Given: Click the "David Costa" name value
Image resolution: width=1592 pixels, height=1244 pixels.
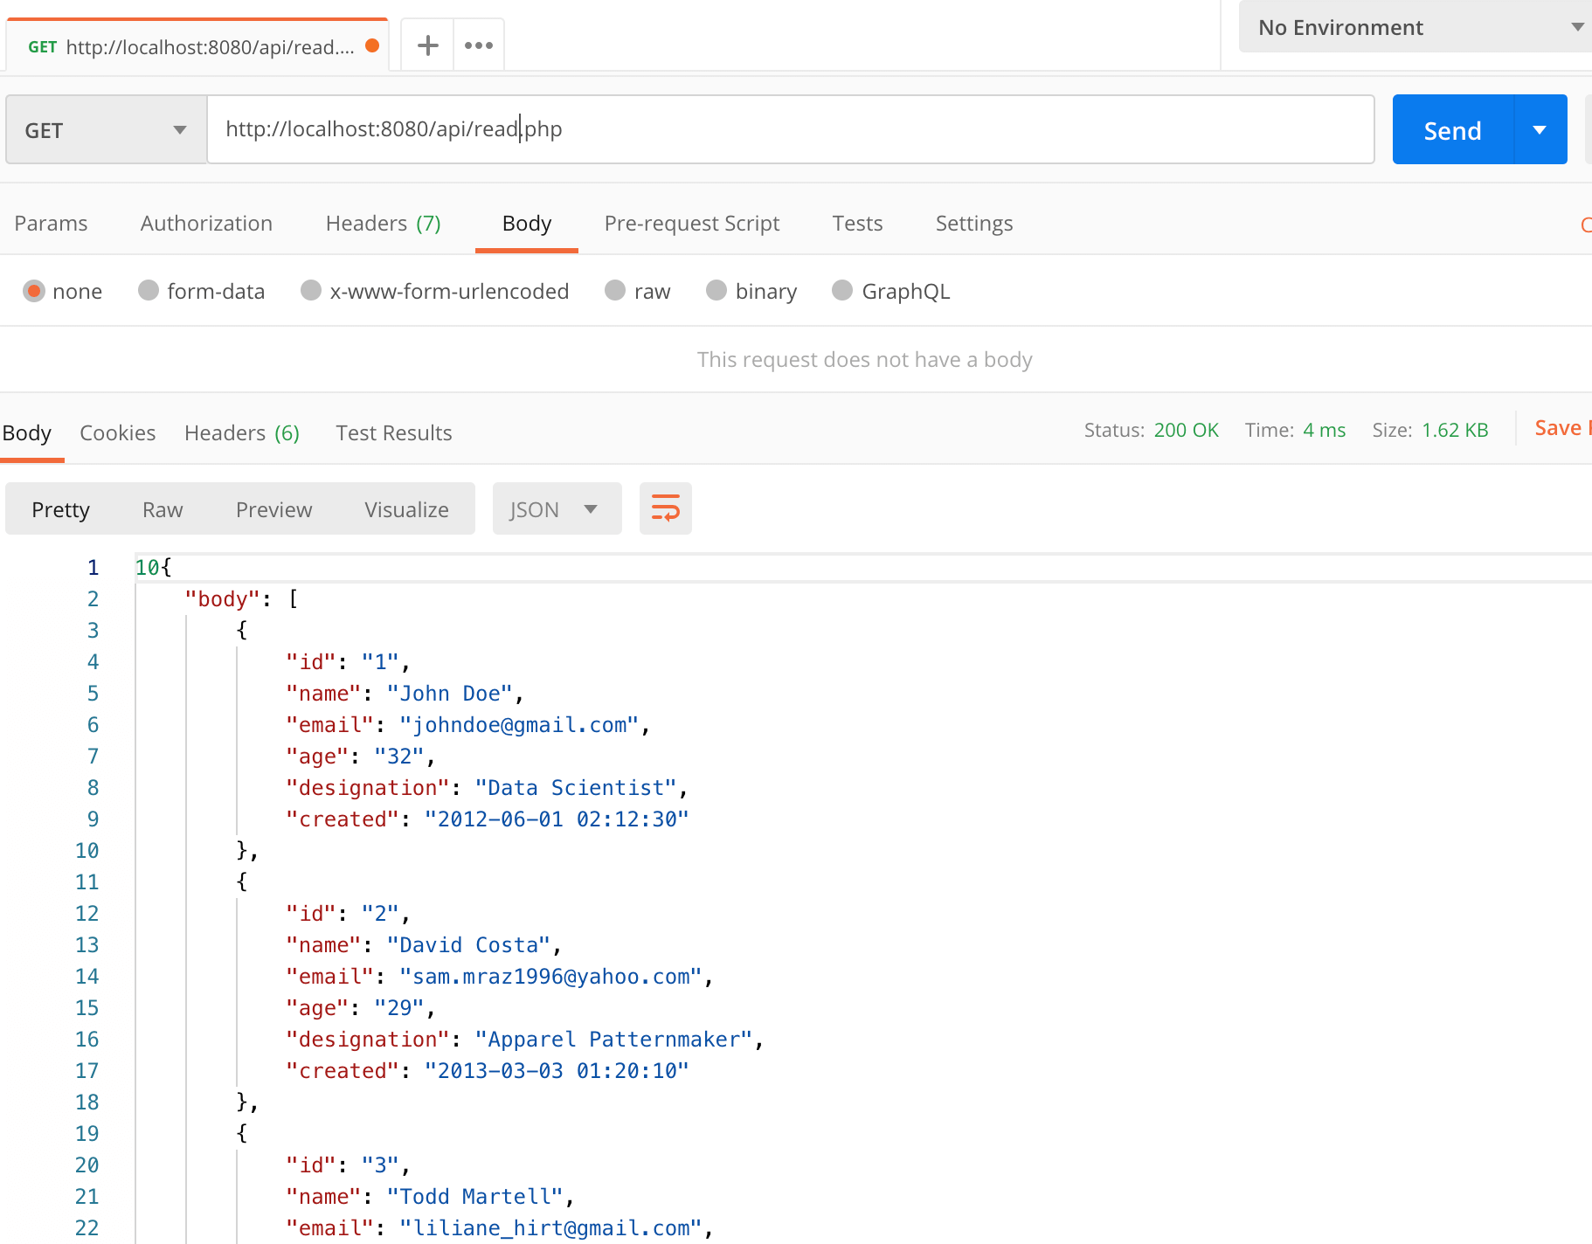Looking at the screenshot, I should pyautogui.click(x=468, y=945).
